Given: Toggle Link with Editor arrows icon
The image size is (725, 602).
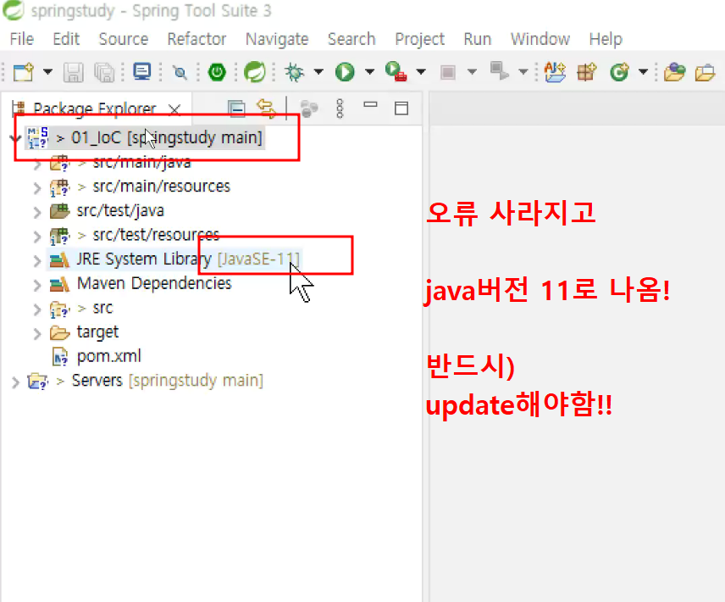Looking at the screenshot, I should click(x=267, y=109).
